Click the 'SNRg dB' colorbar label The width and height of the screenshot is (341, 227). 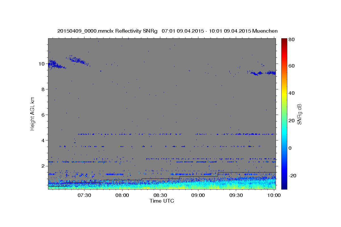point(299,114)
